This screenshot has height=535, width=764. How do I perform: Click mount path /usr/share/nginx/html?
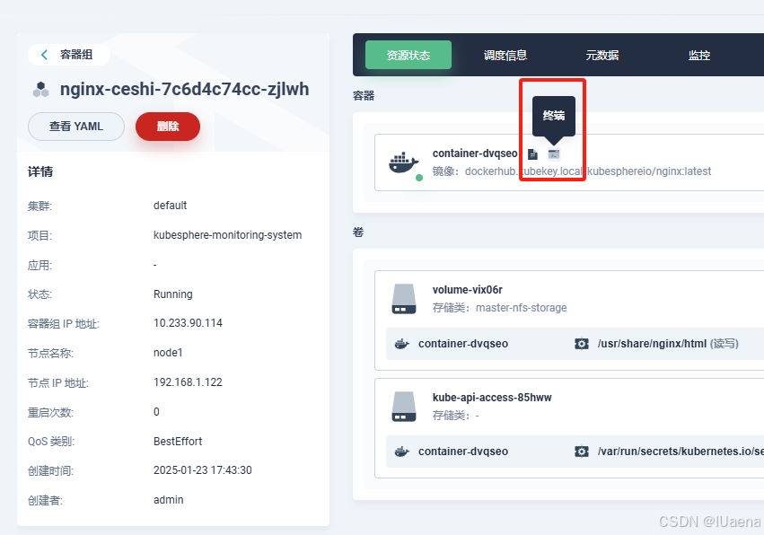(652, 344)
